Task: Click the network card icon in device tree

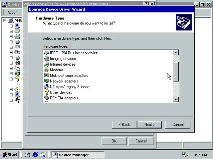Action: (x=17, y=74)
